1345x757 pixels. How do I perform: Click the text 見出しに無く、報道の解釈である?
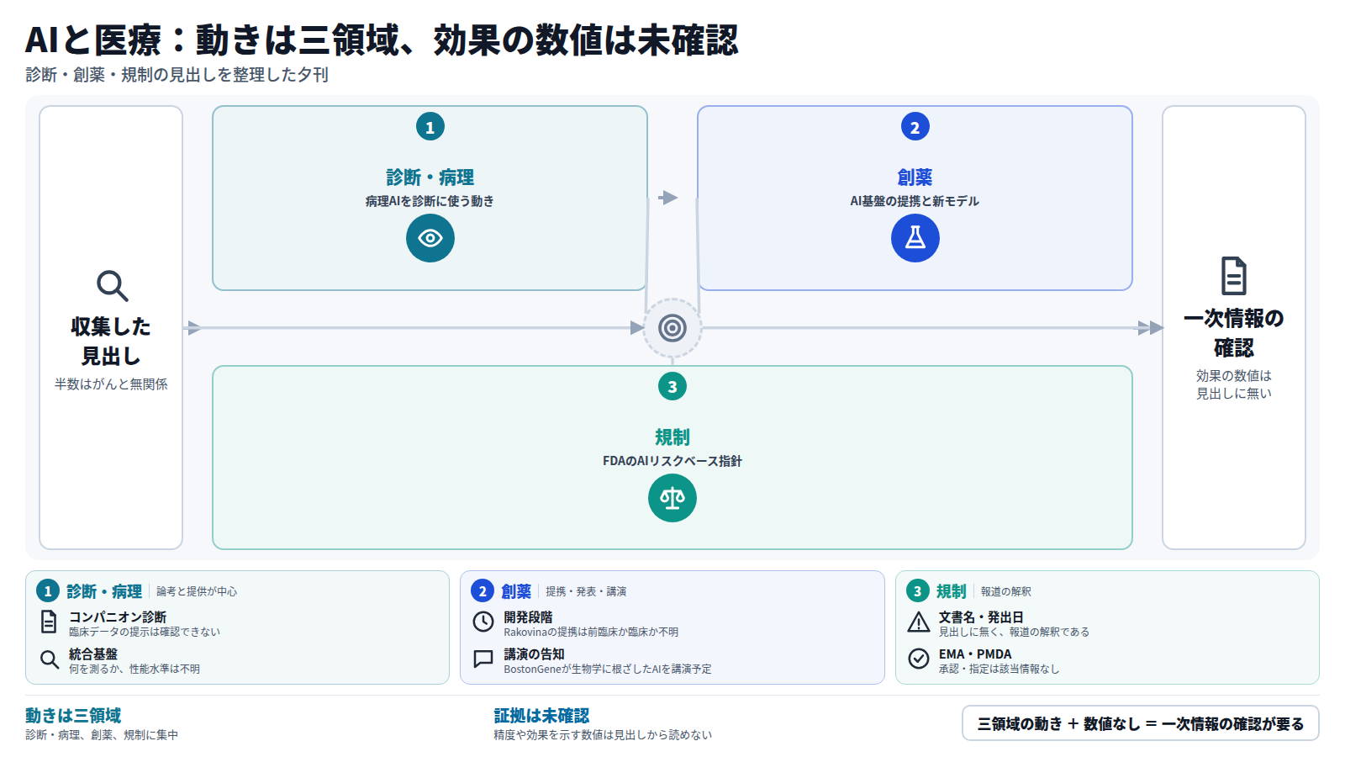[x=1014, y=632]
